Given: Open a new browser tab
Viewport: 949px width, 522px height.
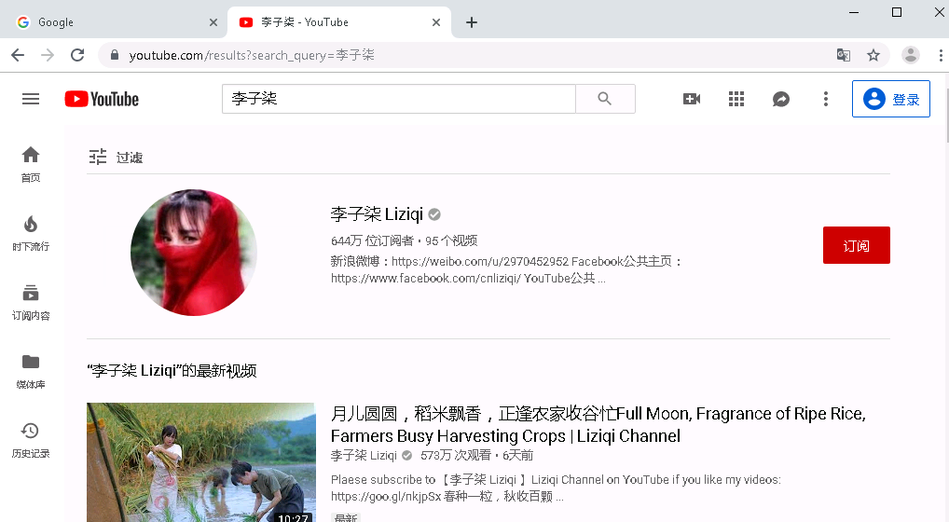Looking at the screenshot, I should (472, 22).
